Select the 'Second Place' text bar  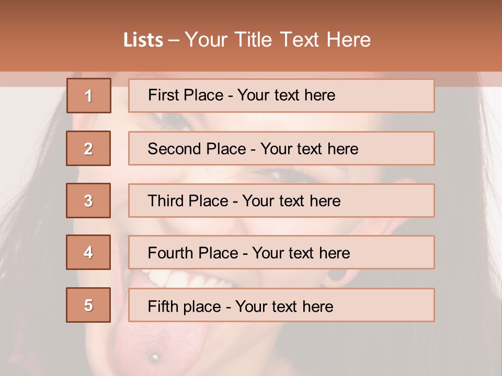point(281,148)
